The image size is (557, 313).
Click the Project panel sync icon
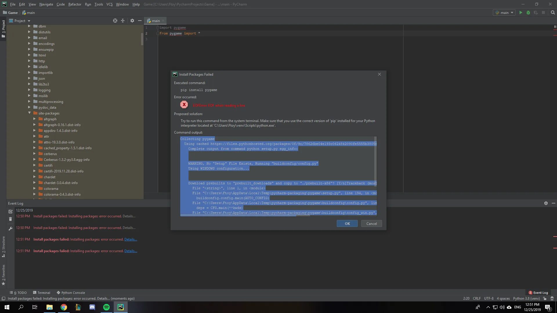tap(115, 21)
